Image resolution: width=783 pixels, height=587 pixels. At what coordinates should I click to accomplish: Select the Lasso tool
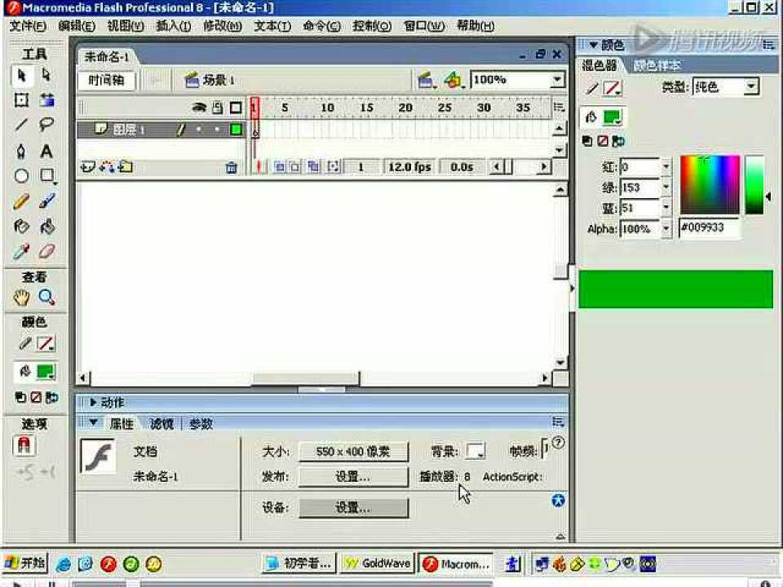pos(46,126)
